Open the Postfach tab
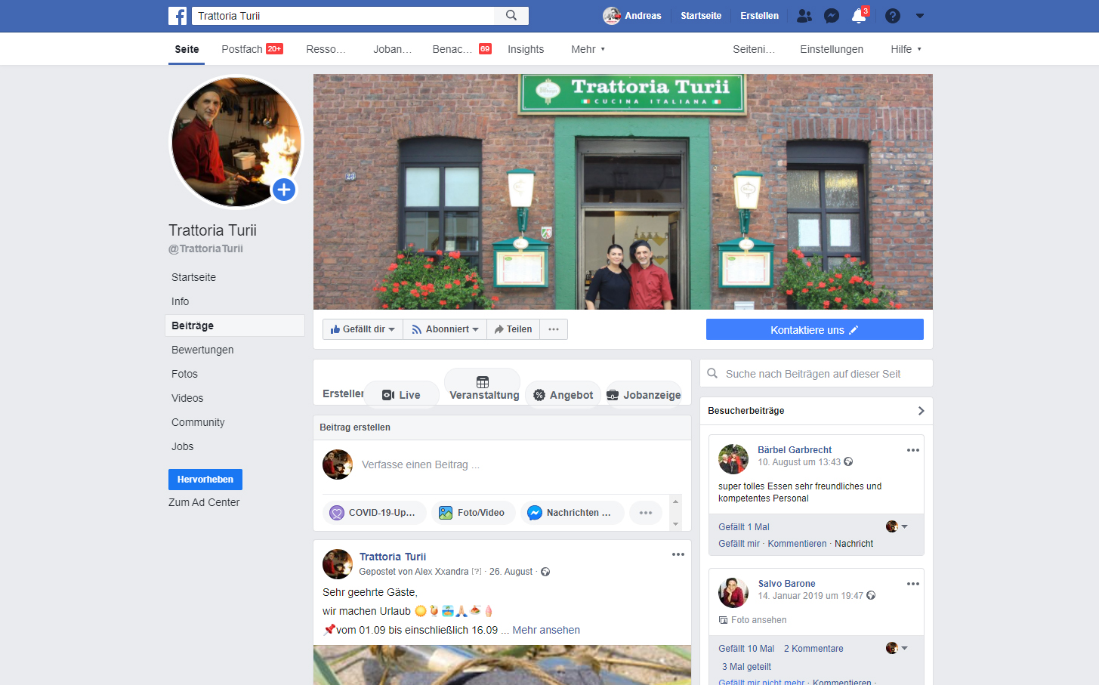The image size is (1099, 685). click(252, 49)
